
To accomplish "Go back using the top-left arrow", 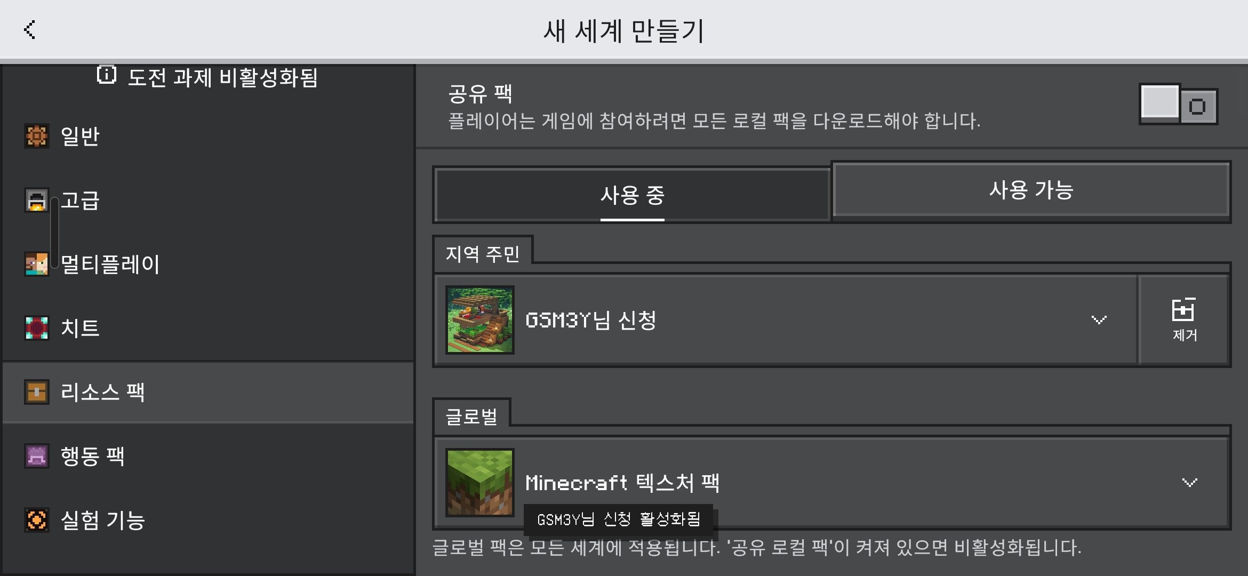I will [30, 30].
